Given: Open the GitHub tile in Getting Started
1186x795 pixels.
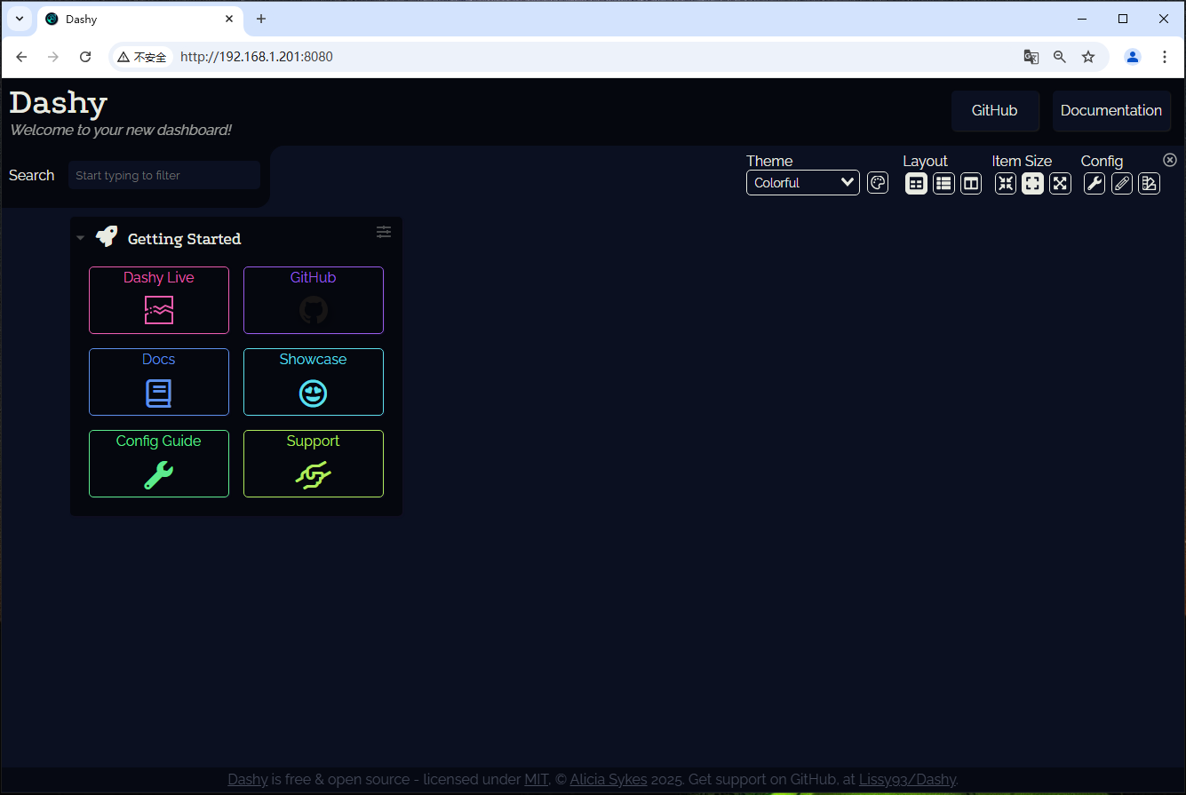Looking at the screenshot, I should pyautogui.click(x=314, y=300).
